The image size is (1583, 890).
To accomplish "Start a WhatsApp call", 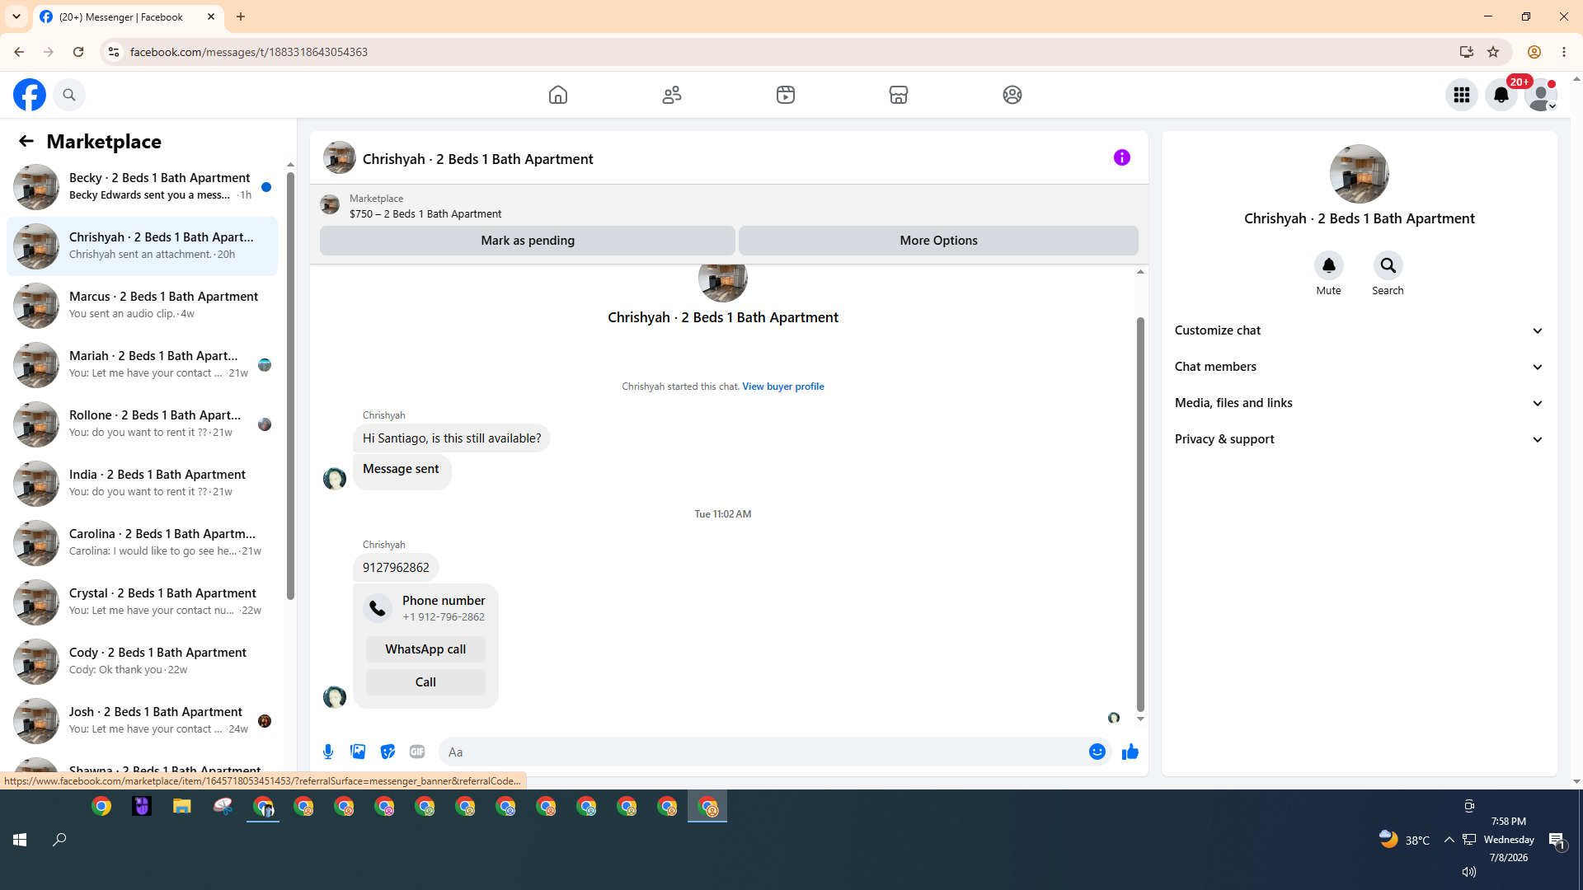I will coord(425,649).
